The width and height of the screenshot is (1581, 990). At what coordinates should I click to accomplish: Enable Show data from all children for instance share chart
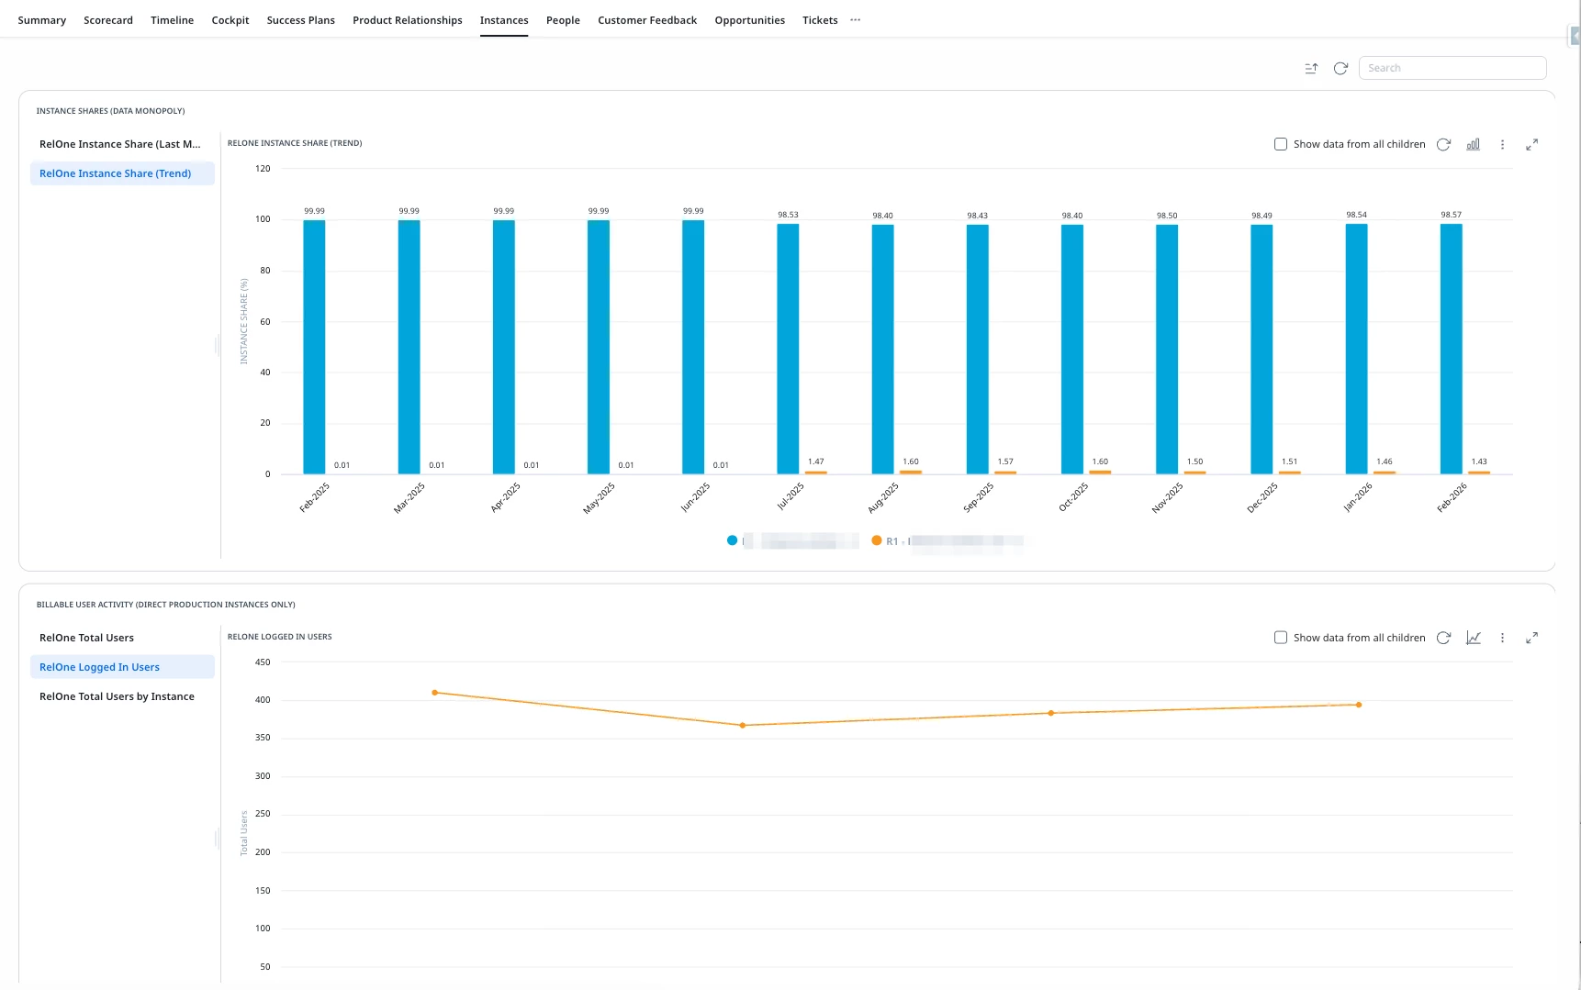[1281, 144]
